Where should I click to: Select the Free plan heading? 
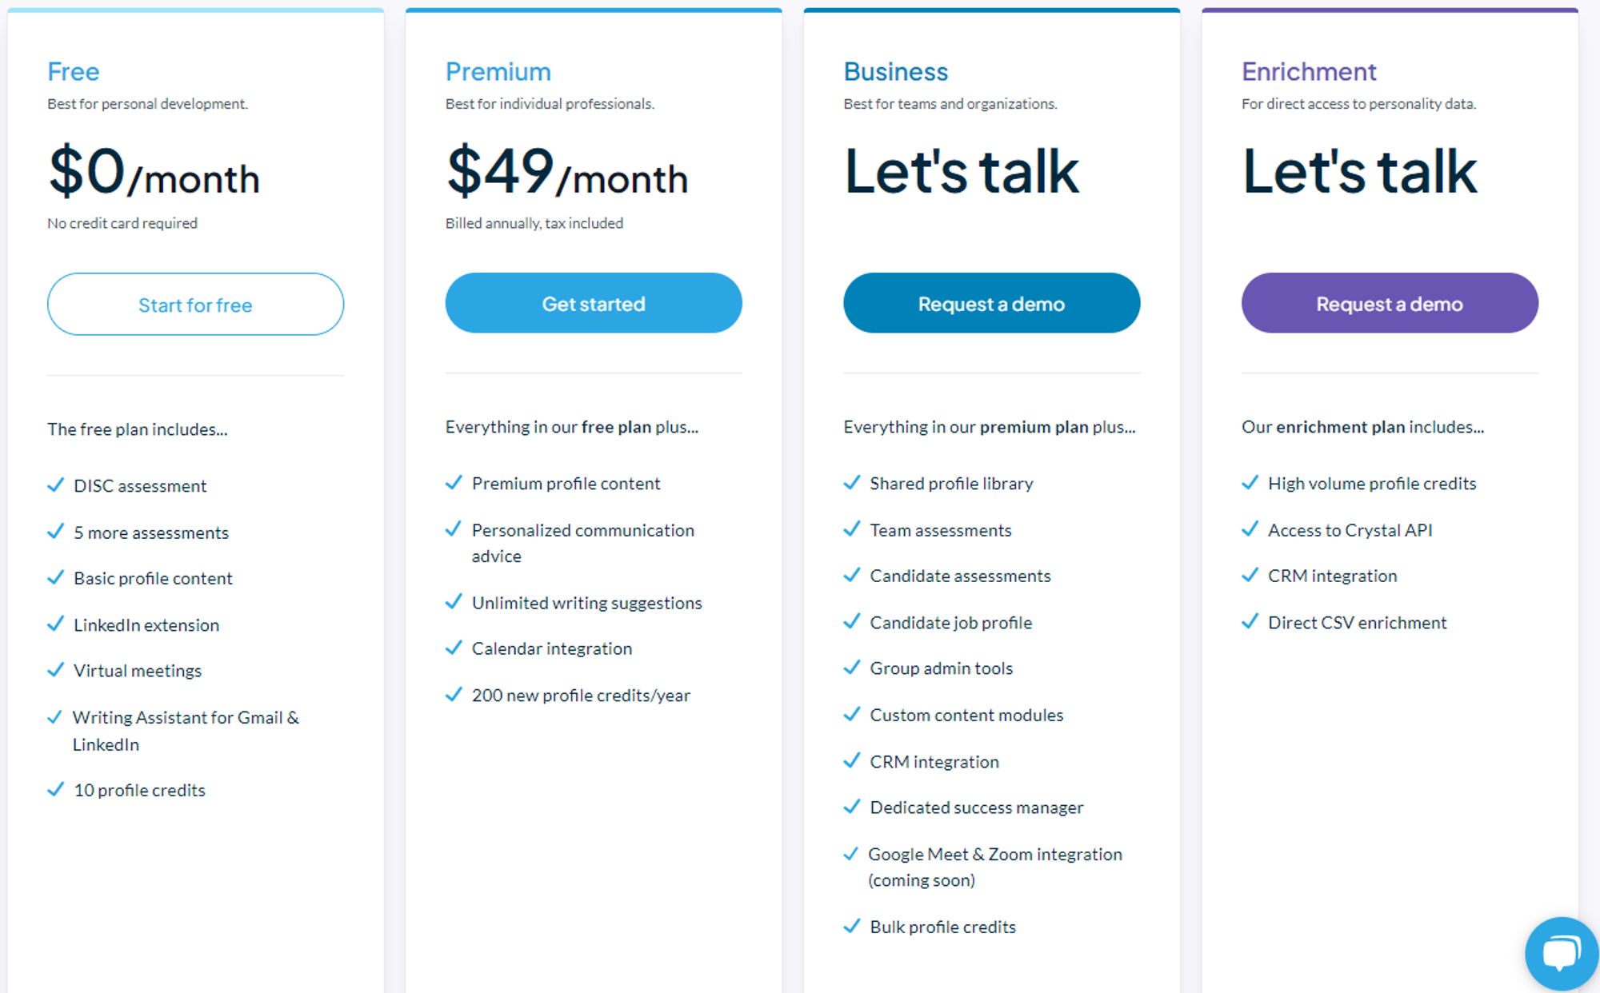tap(74, 72)
